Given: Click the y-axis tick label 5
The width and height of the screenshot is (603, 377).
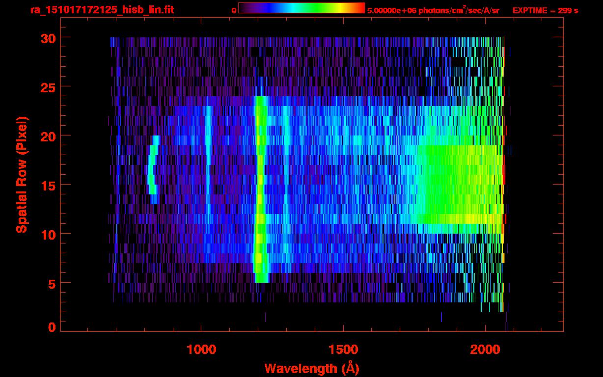Looking at the screenshot, I should (52, 283).
